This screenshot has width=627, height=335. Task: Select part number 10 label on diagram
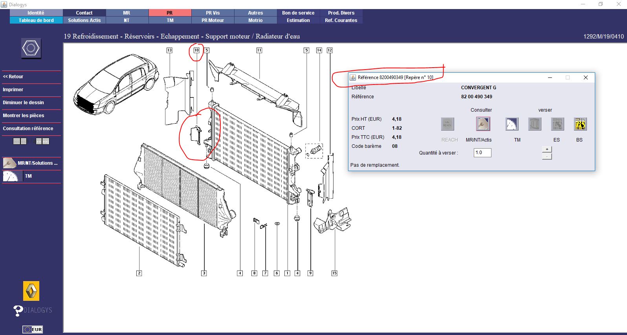pos(196,50)
